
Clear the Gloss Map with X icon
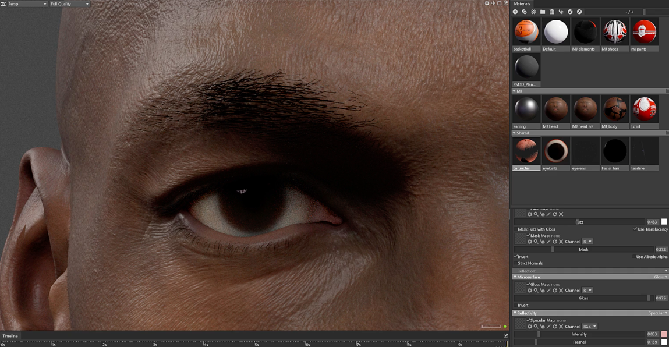click(561, 290)
